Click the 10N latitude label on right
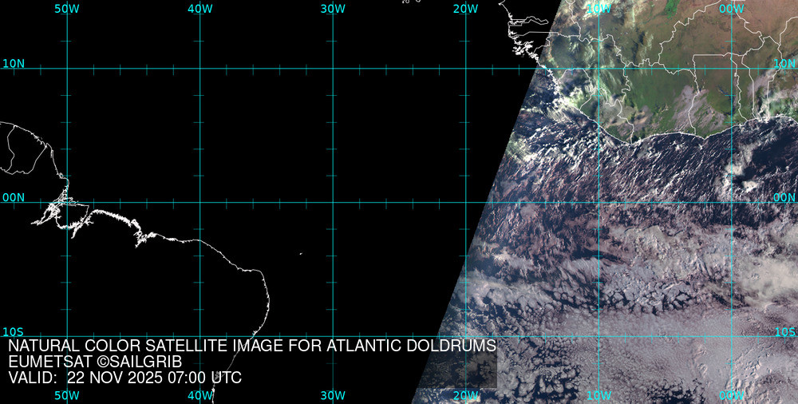 coord(785,63)
